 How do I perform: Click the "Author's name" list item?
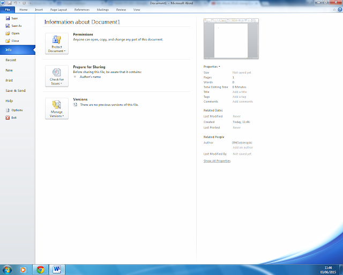tap(90, 77)
